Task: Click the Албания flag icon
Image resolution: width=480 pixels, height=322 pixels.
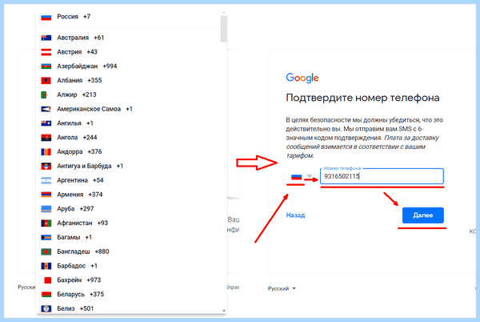Action: (x=46, y=80)
